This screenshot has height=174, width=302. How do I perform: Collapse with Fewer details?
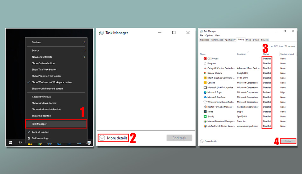pyautogui.click(x=208, y=141)
